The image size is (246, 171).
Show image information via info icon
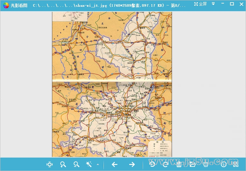(224, 164)
